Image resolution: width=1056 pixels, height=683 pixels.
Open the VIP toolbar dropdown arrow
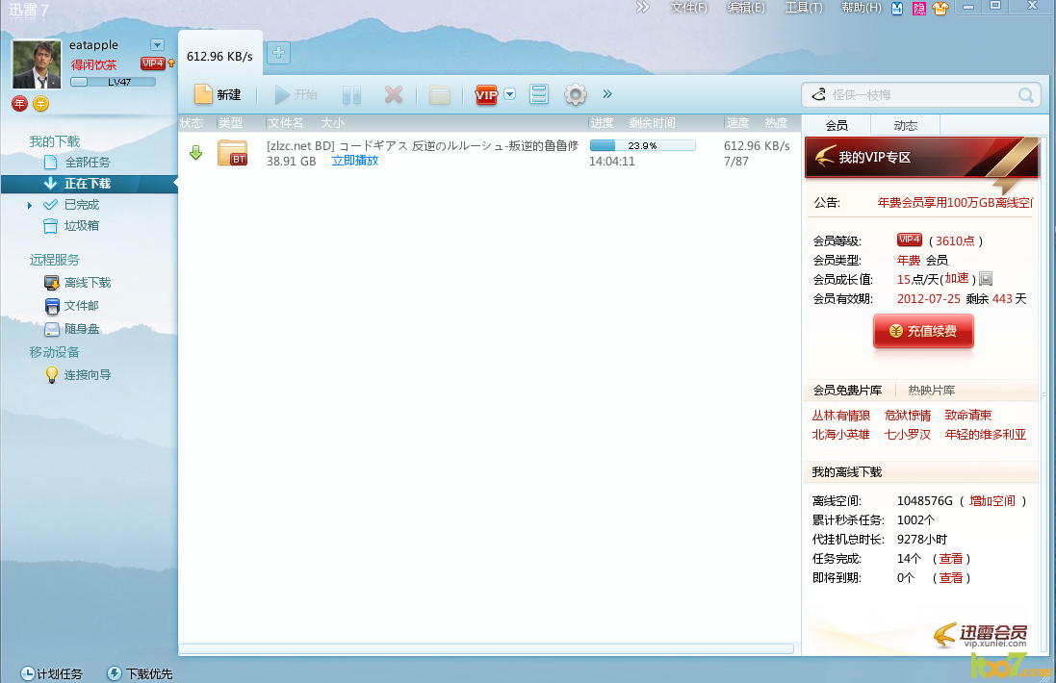coord(510,94)
